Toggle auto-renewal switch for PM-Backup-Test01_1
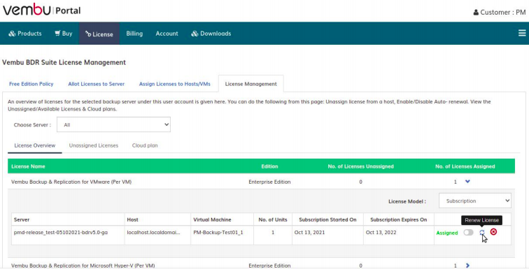This screenshot has width=529, height=269. [468, 232]
